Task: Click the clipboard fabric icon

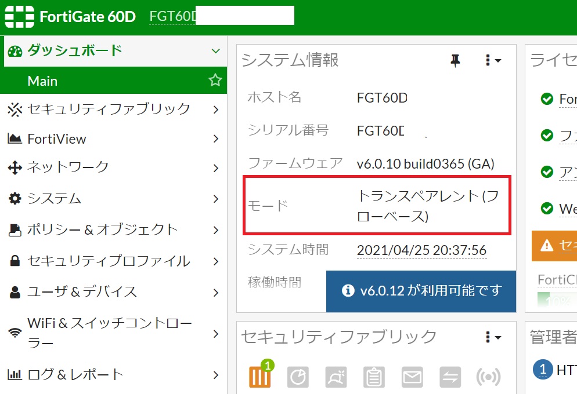Action: click(374, 377)
